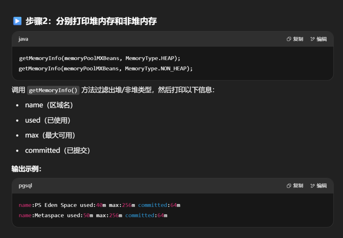Viewport: 343px width, 238px height.
Task: Click the code line ending in MemoryType.HEAP
Action: 100,58
